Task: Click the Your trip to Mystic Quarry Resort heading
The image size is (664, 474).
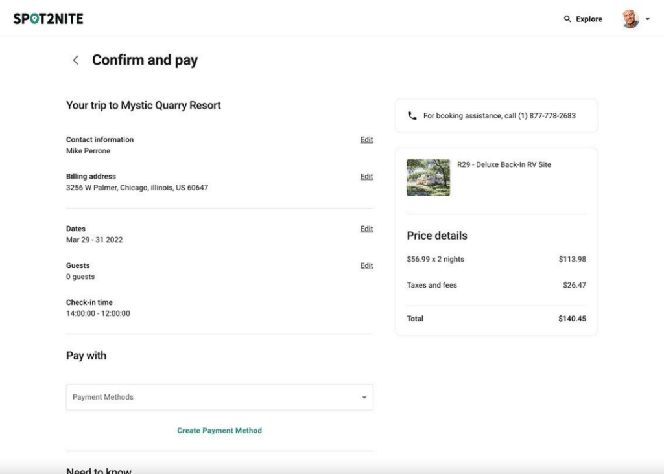Action: 143,106
